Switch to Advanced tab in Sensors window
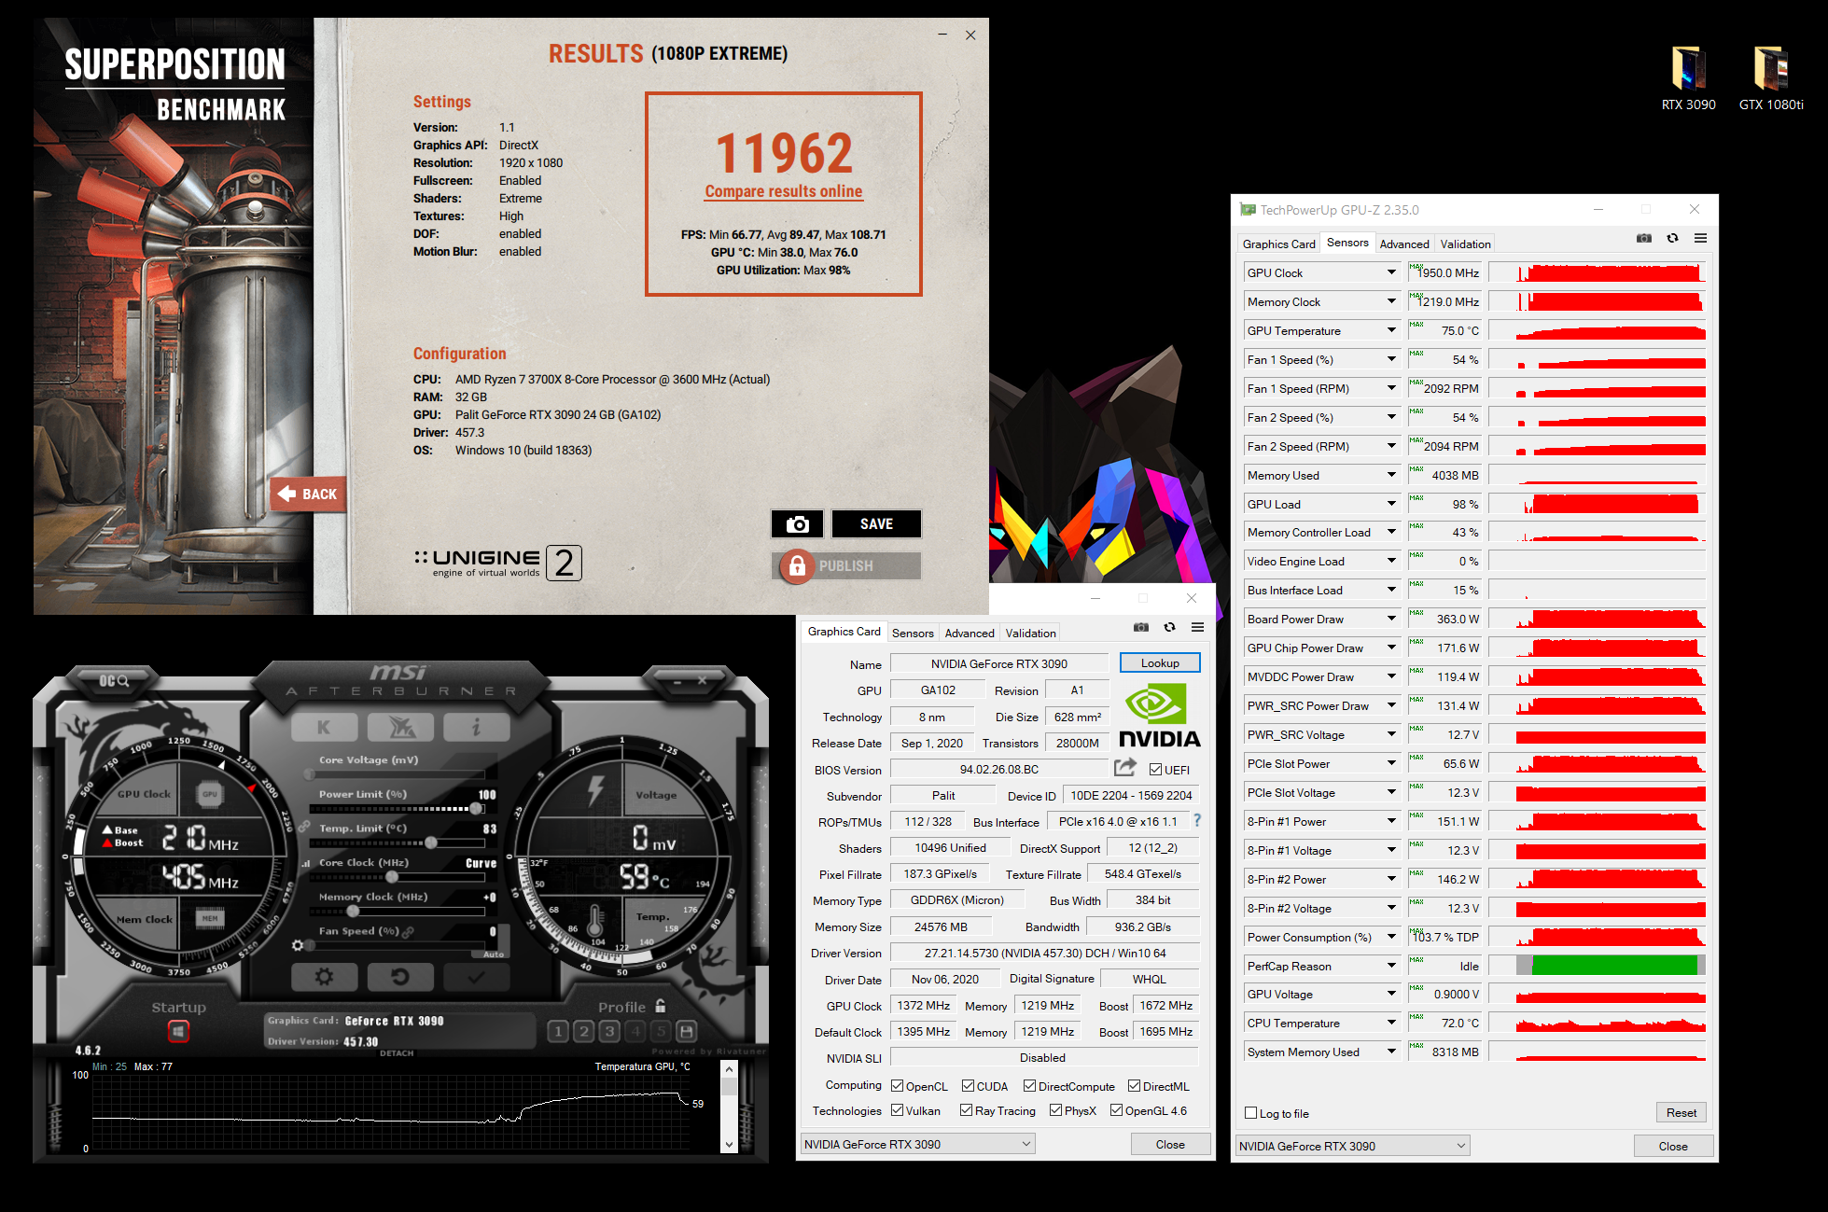This screenshot has width=1828, height=1212. (x=1403, y=244)
